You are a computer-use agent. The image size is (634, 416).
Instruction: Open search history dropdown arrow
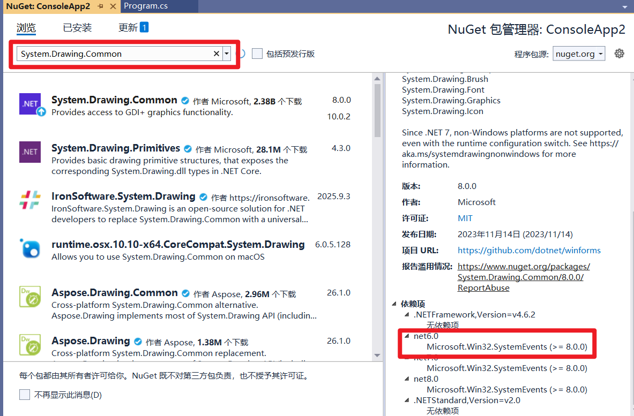tap(227, 54)
